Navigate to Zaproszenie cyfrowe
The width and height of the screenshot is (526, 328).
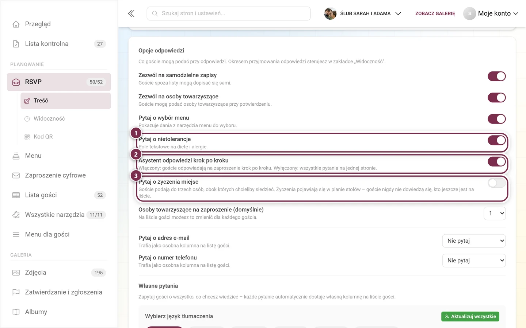(59, 175)
